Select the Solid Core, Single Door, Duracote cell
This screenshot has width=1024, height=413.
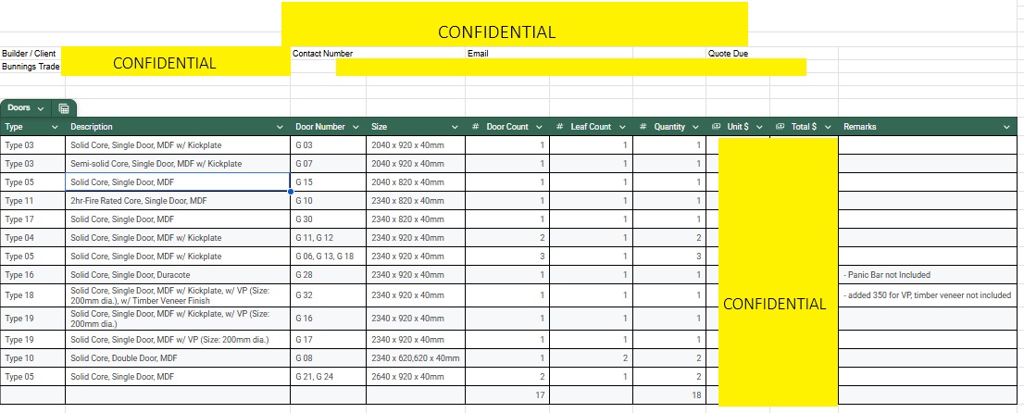coord(178,274)
